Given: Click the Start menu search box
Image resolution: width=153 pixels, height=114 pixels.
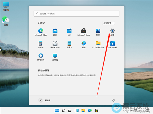Looking at the screenshot, I should coord(76,13).
